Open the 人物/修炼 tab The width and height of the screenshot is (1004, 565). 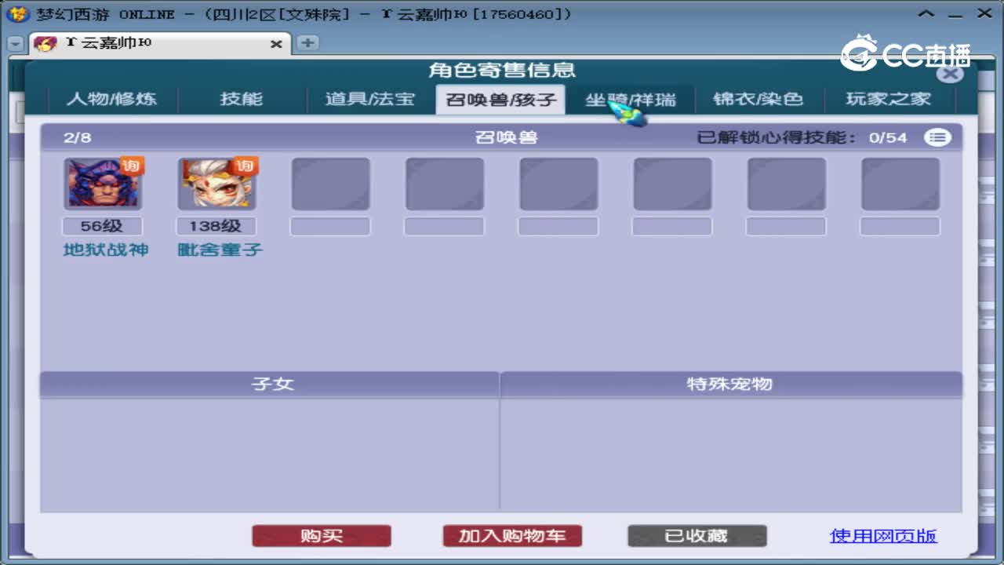point(111,99)
